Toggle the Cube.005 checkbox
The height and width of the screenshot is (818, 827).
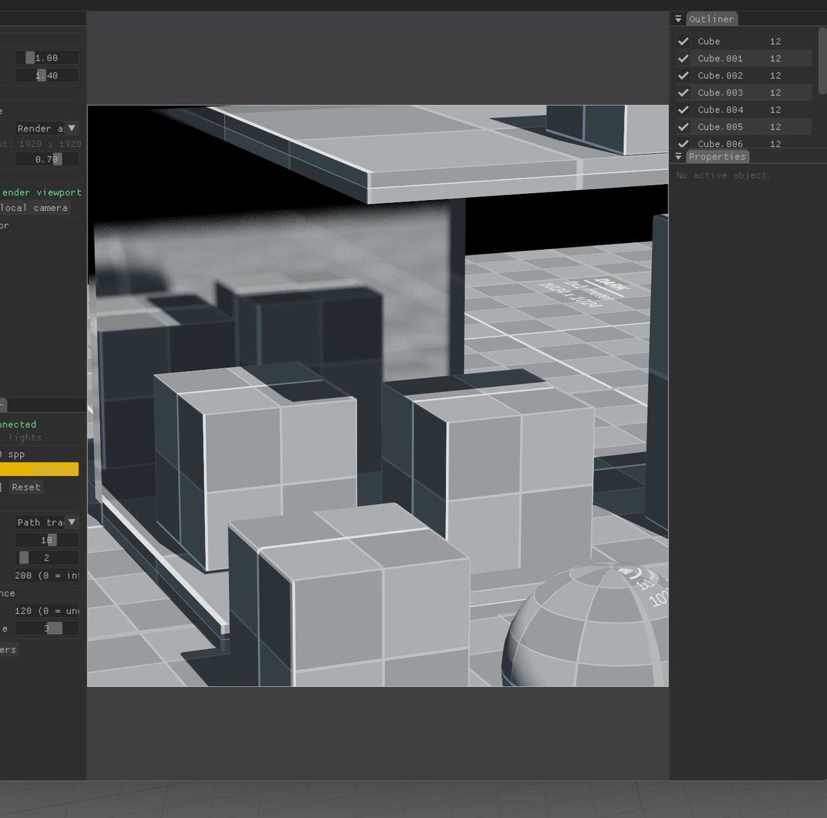click(683, 127)
